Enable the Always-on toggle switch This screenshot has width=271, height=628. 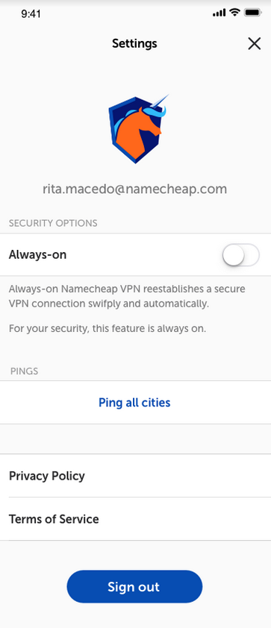(x=241, y=255)
